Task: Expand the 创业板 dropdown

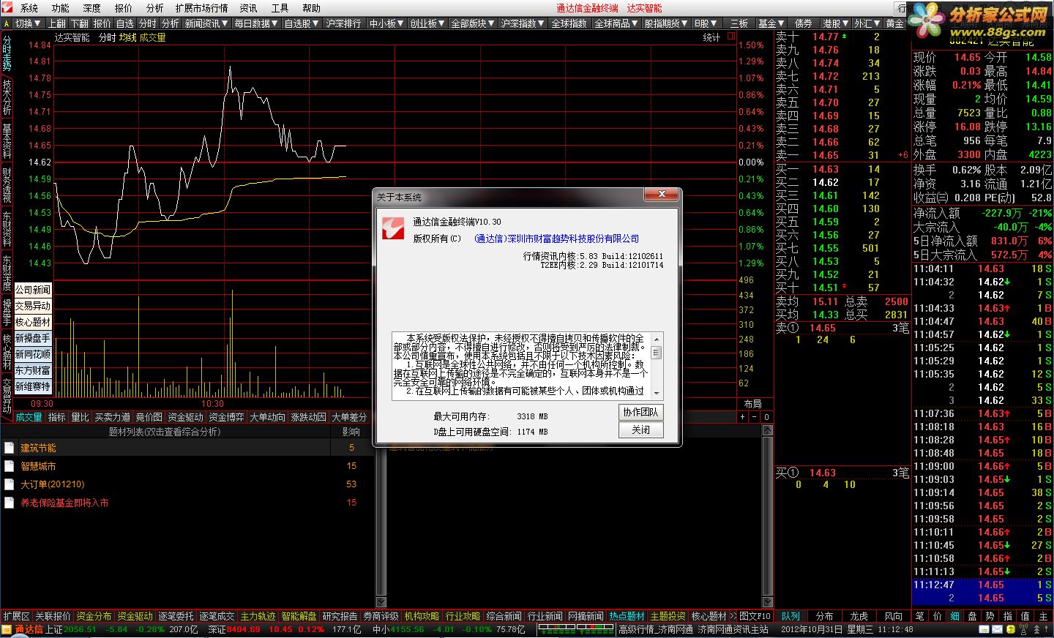Action: [427, 23]
